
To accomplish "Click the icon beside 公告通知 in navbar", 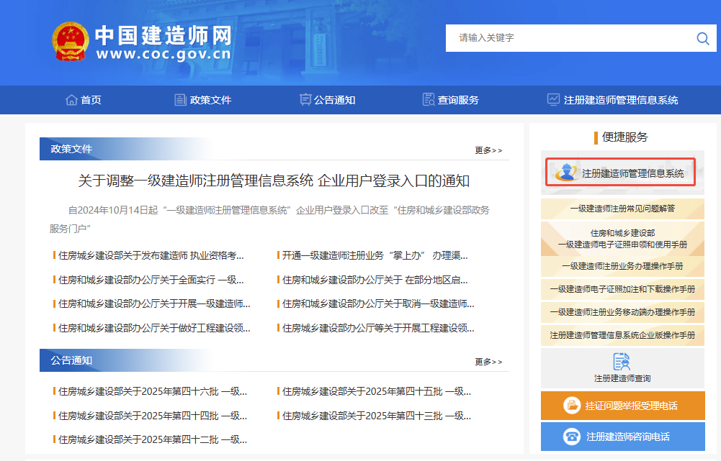I will click(x=305, y=100).
